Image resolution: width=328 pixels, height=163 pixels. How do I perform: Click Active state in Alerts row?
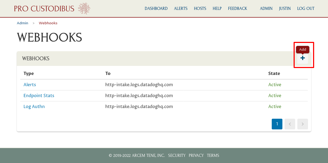pyautogui.click(x=275, y=85)
